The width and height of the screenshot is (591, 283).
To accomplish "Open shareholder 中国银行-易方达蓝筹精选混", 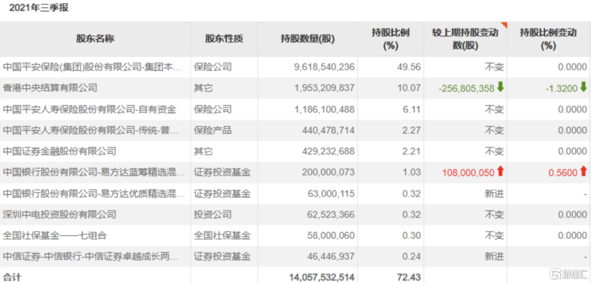I will coord(94,172).
